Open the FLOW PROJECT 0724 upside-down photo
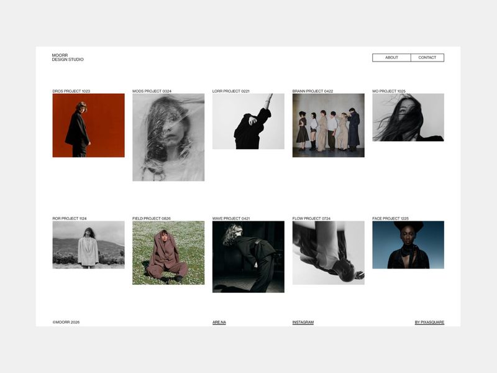 pyautogui.click(x=329, y=253)
